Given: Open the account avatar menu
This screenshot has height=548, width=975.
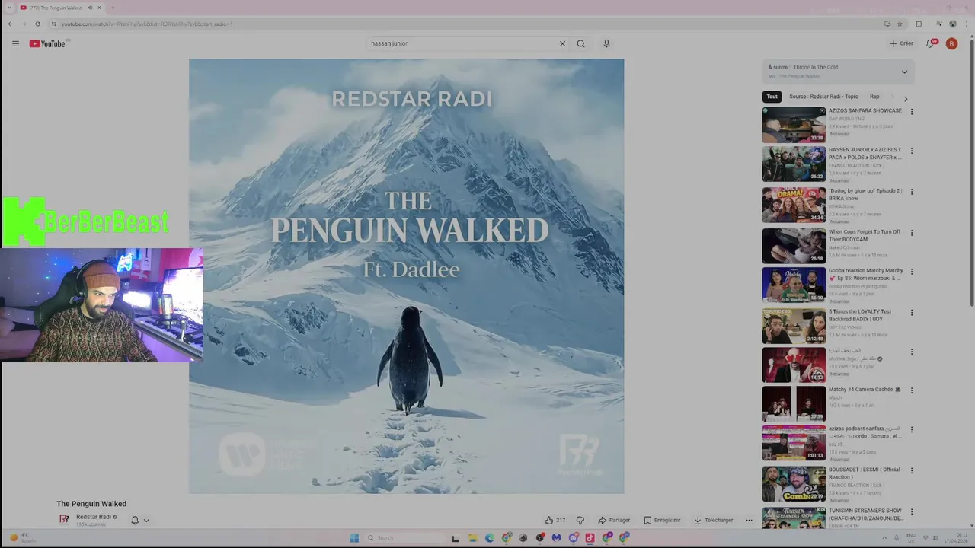Looking at the screenshot, I should [x=951, y=43].
